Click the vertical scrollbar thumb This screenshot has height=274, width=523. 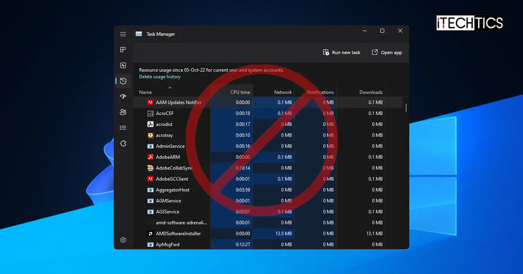tap(406, 107)
